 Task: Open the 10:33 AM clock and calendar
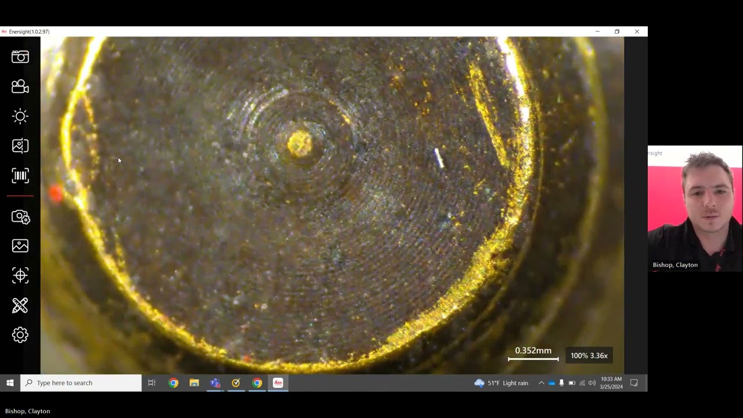[611, 383]
